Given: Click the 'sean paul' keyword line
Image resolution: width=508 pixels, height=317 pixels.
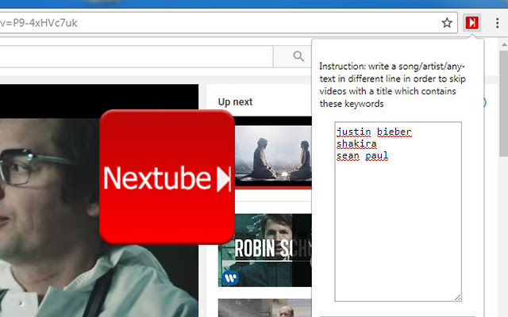Looking at the screenshot, I should 362,155.
